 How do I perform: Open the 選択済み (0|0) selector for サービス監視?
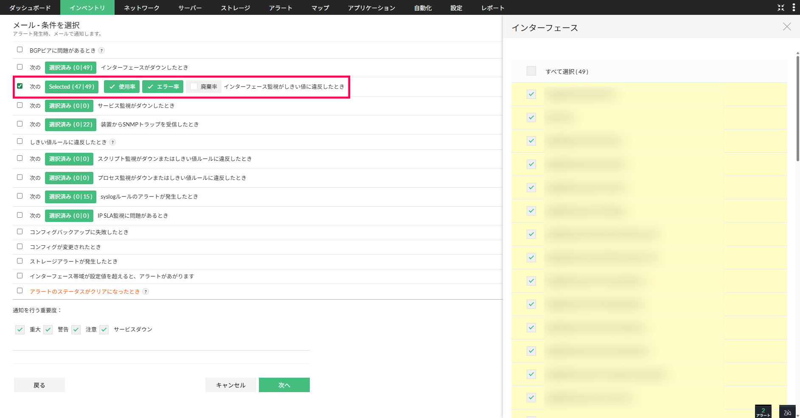[69, 106]
